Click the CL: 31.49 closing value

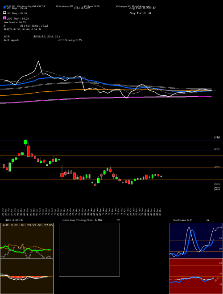click(82, 8)
